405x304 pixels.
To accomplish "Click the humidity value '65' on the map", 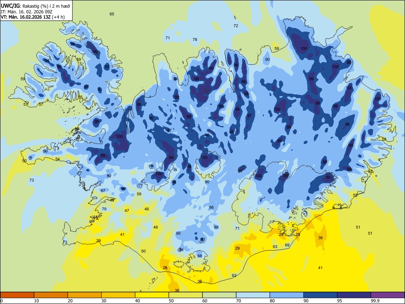I will coord(112,14).
